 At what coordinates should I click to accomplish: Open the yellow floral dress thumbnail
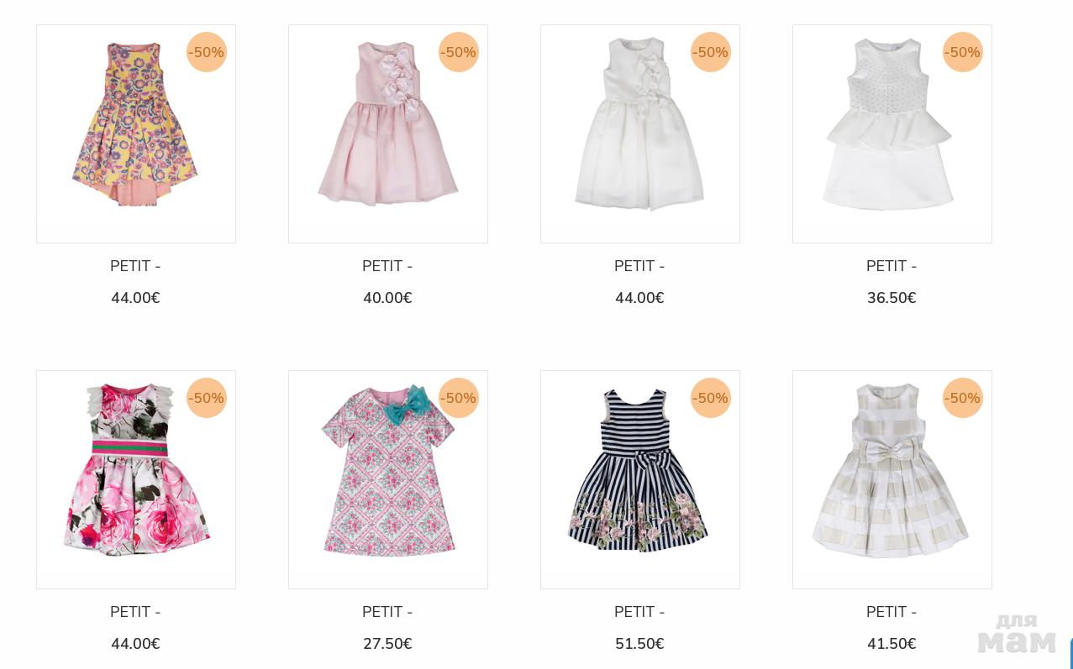pyautogui.click(x=136, y=134)
